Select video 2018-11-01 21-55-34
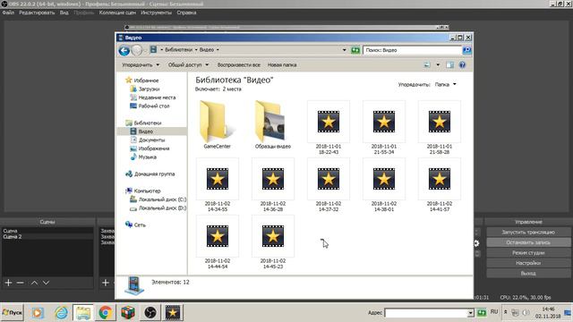 pyautogui.click(x=384, y=127)
